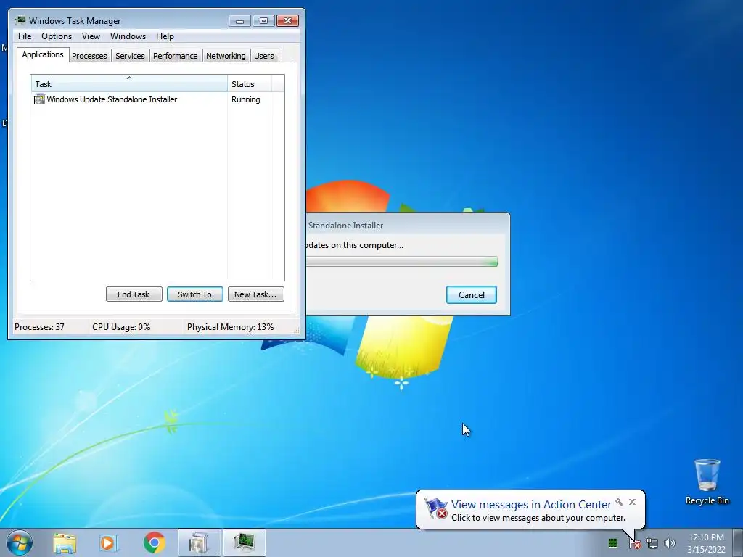743x557 pixels.
Task: Open the volume speaker tray icon
Action: 670,543
